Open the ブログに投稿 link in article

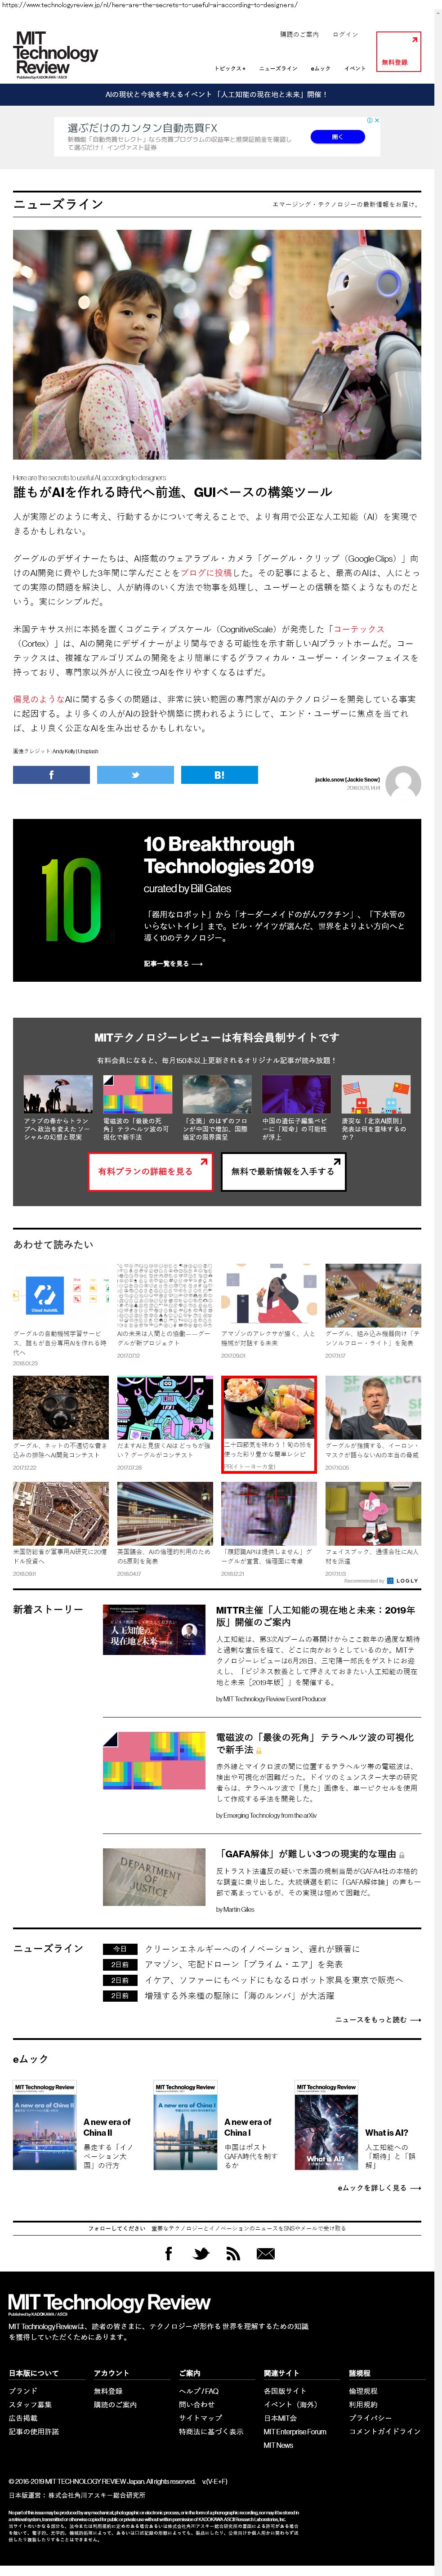pos(206,573)
